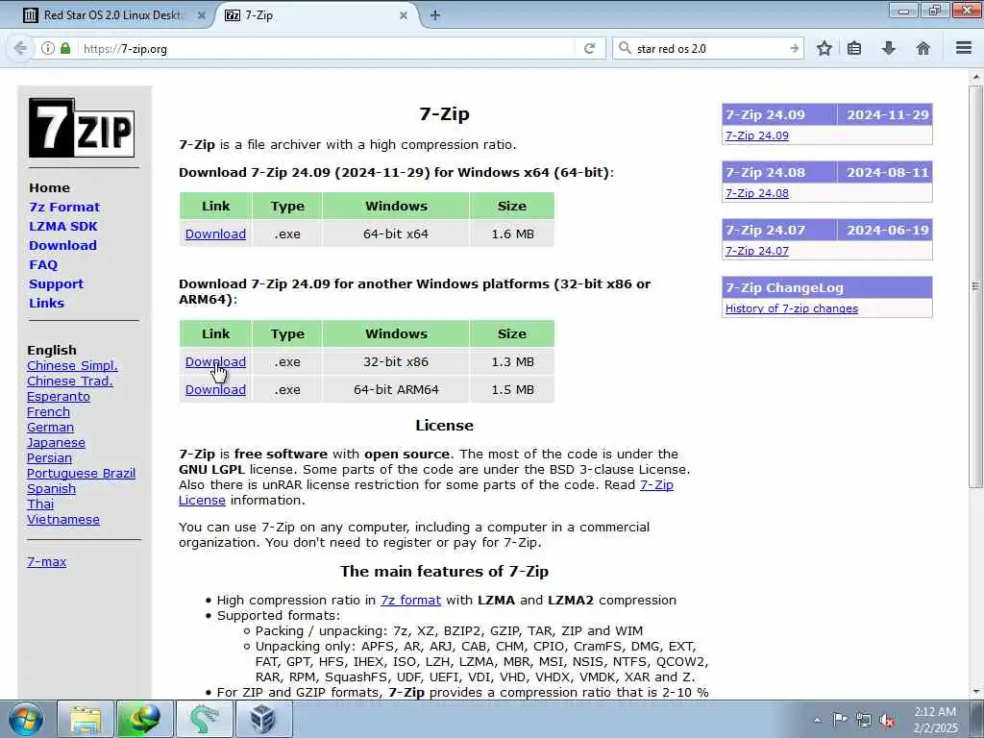Follow the 7z format link in features
Image resolution: width=984 pixels, height=738 pixels.
pyautogui.click(x=410, y=600)
